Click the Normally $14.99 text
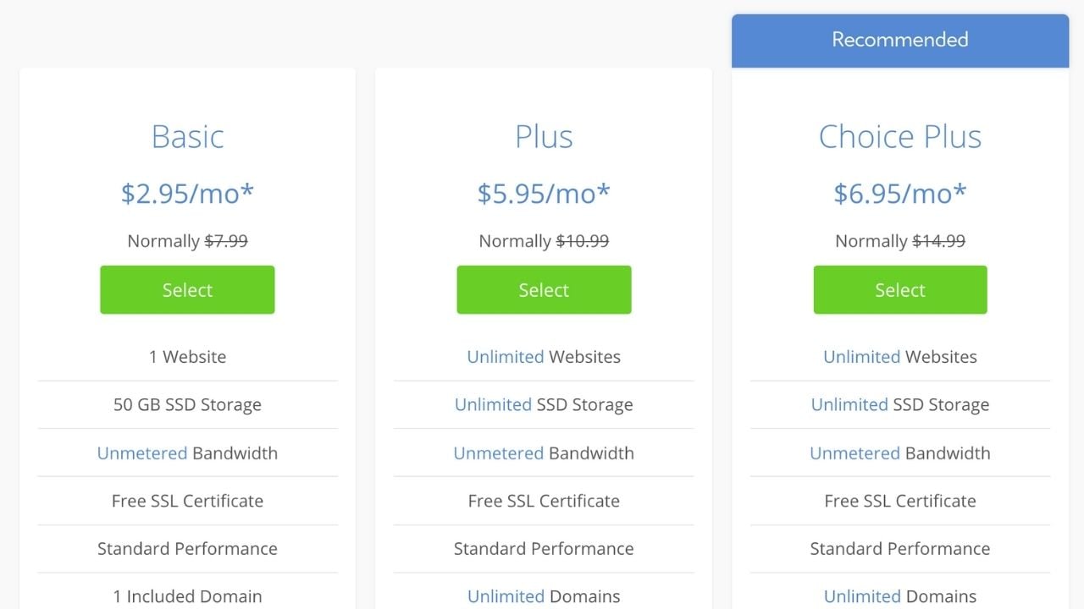The height and width of the screenshot is (609, 1084). tap(900, 241)
